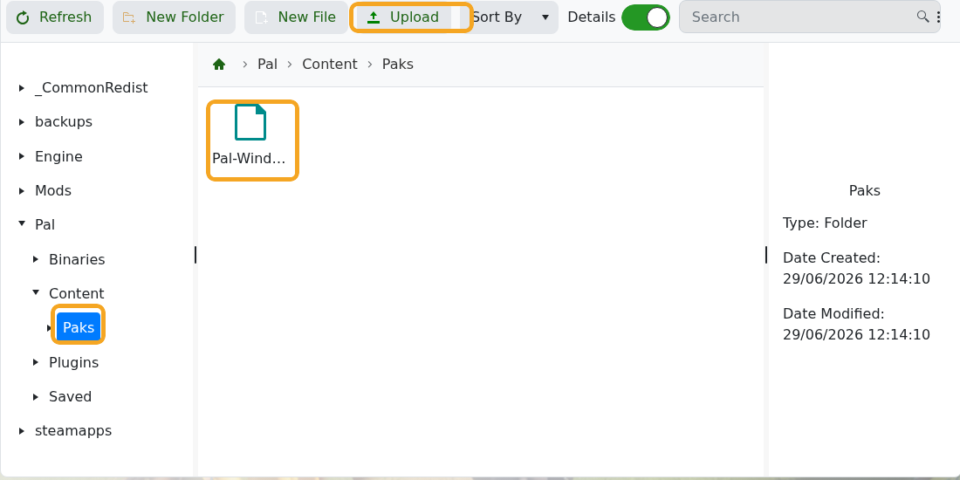
Task: Click the Upload arrow icon
Action: coord(374,17)
